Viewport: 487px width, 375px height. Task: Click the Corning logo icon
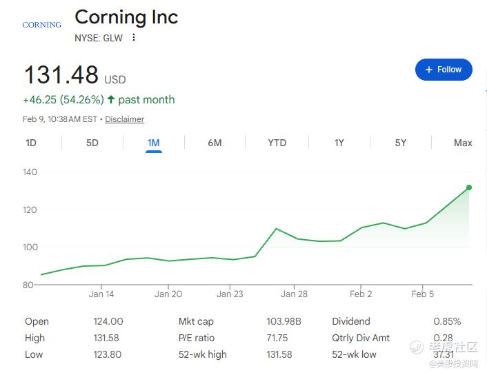(x=41, y=25)
